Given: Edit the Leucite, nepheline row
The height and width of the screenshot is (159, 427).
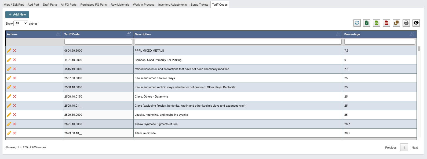Looking at the screenshot, I should click(9, 115).
